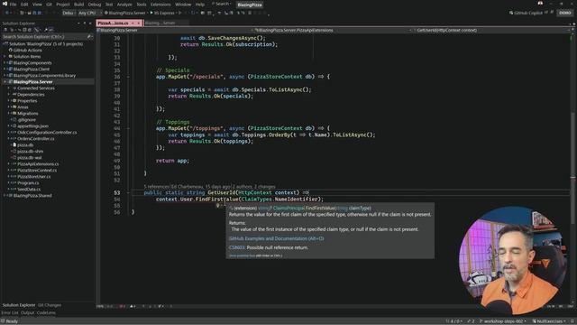Open the Error List panel tab
The height and width of the screenshot is (325, 577).
(10, 312)
